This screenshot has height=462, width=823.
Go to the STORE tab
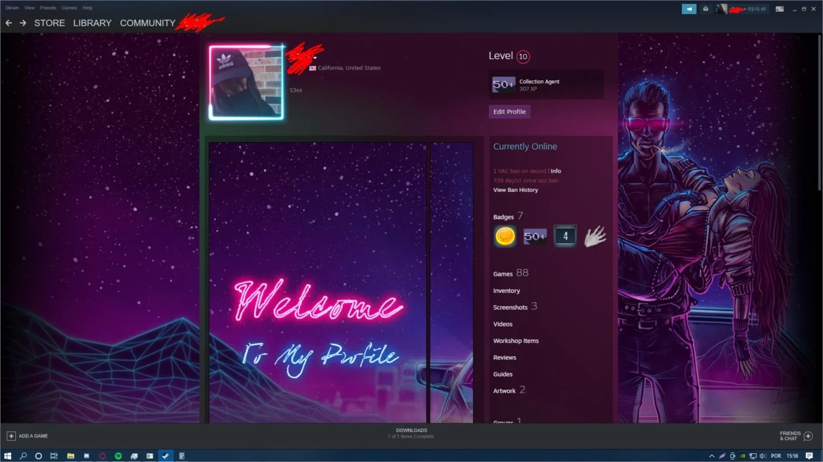tap(49, 23)
